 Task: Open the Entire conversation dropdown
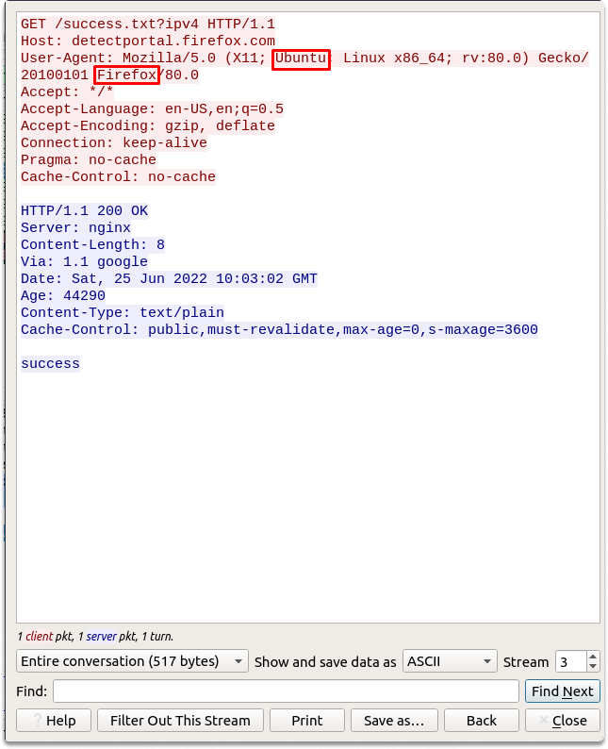pyautogui.click(x=132, y=661)
